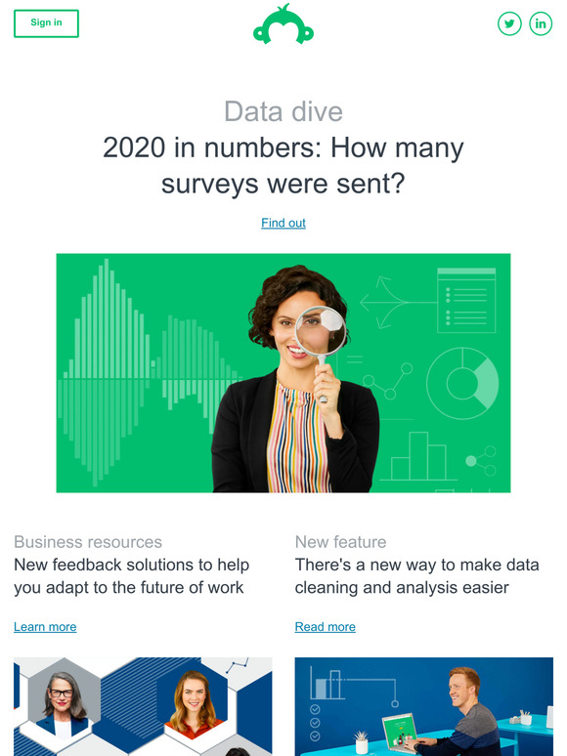Open the Data dive heading
The width and height of the screenshot is (567, 756).
tap(283, 111)
